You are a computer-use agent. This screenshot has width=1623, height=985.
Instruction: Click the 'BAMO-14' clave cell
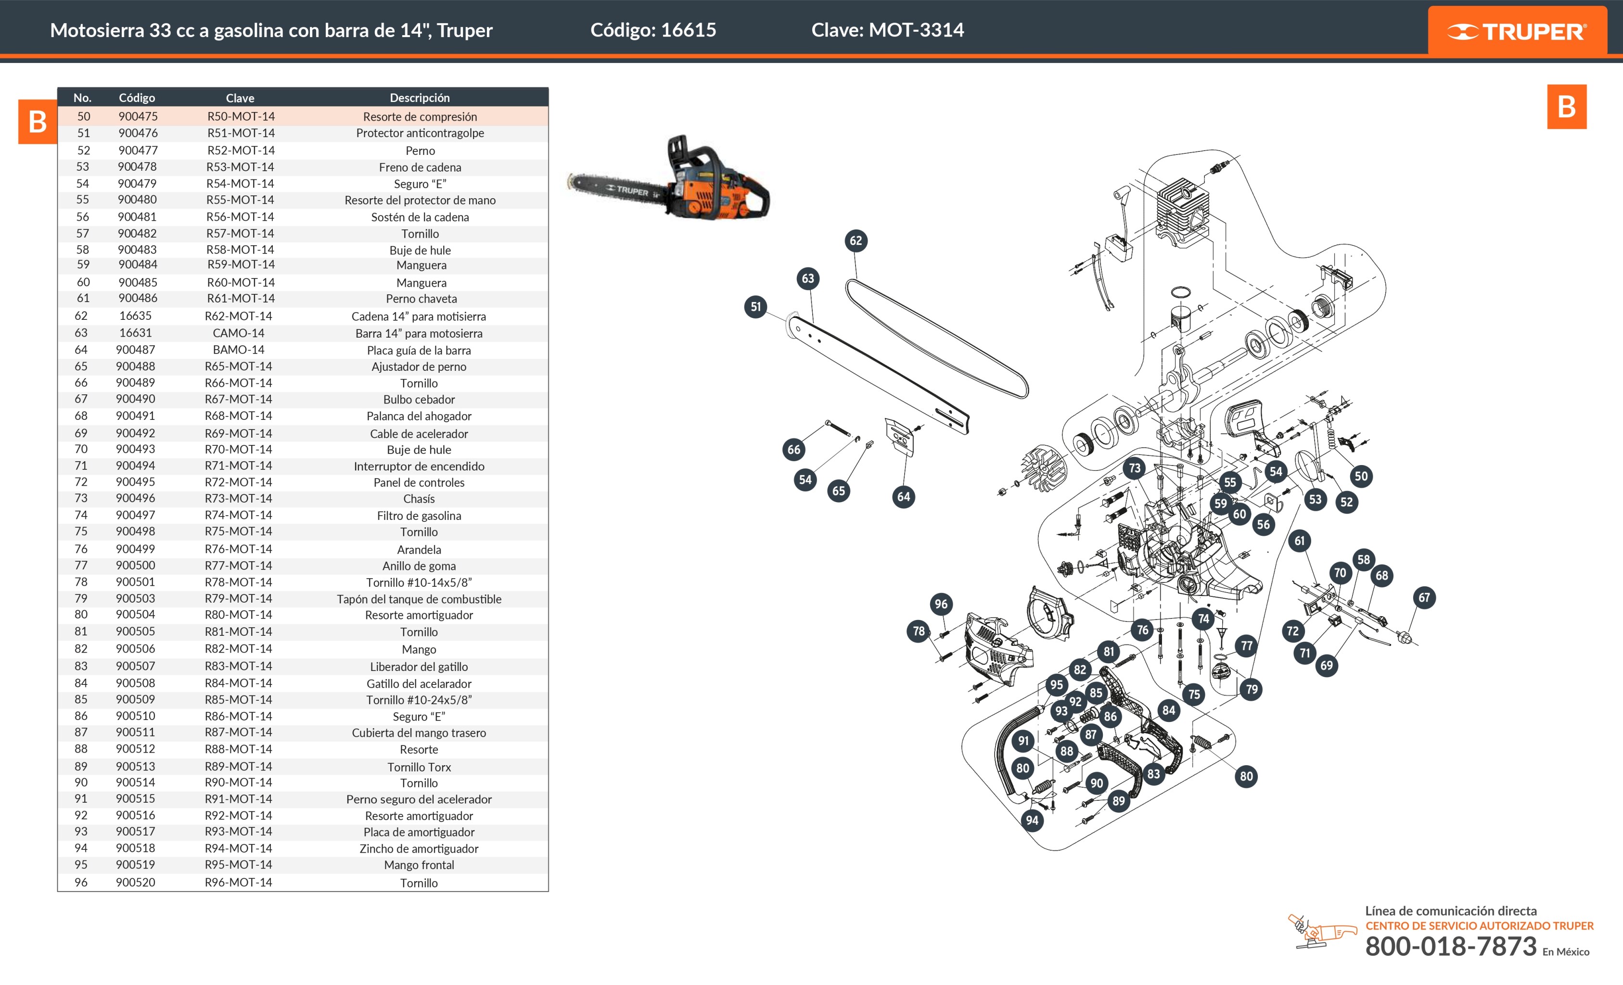pos(239,350)
